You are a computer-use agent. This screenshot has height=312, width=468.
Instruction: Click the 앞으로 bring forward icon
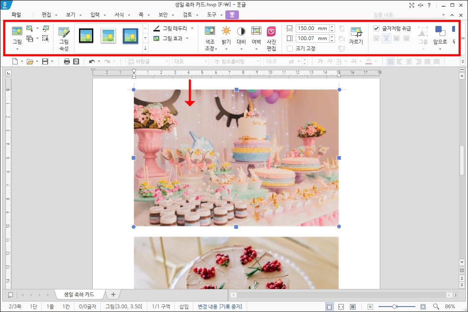(x=440, y=31)
